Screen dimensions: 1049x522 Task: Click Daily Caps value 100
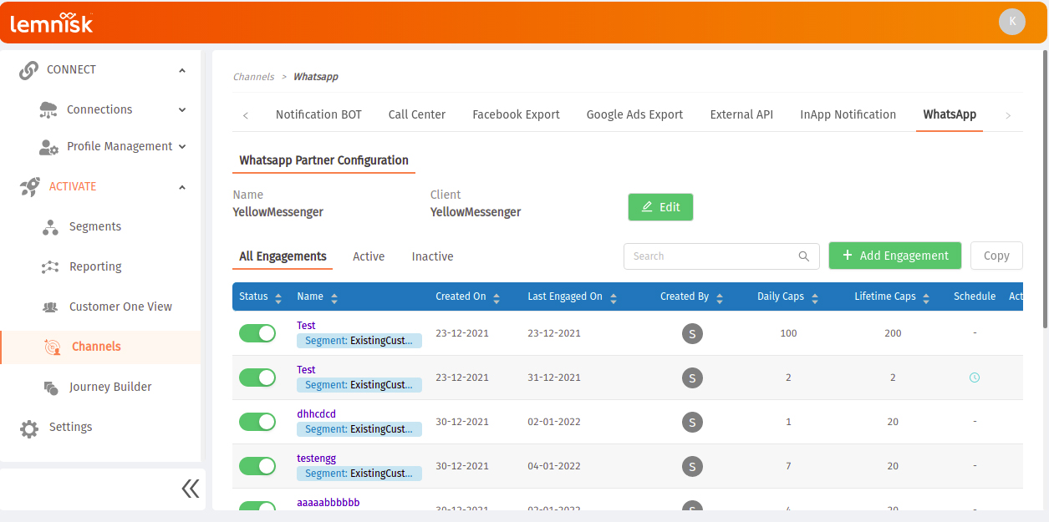[788, 333]
